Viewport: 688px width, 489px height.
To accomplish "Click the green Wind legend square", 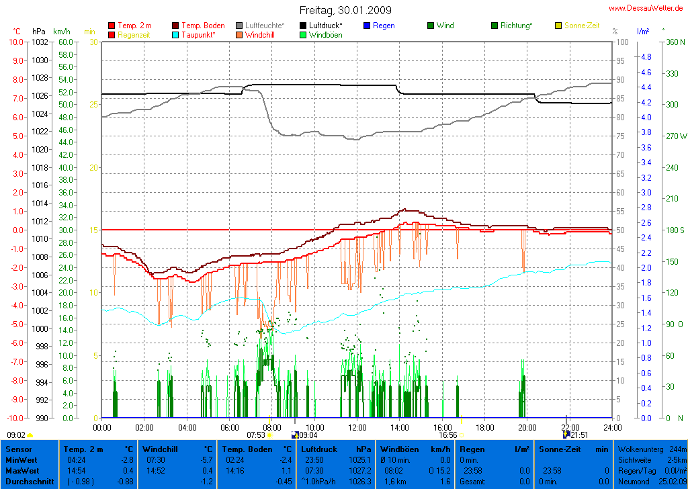I will pos(431,26).
